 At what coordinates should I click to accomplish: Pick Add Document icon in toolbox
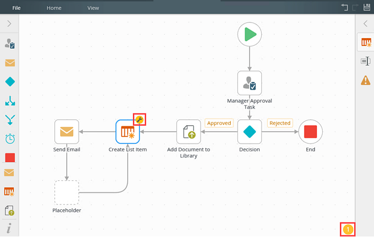(10, 210)
